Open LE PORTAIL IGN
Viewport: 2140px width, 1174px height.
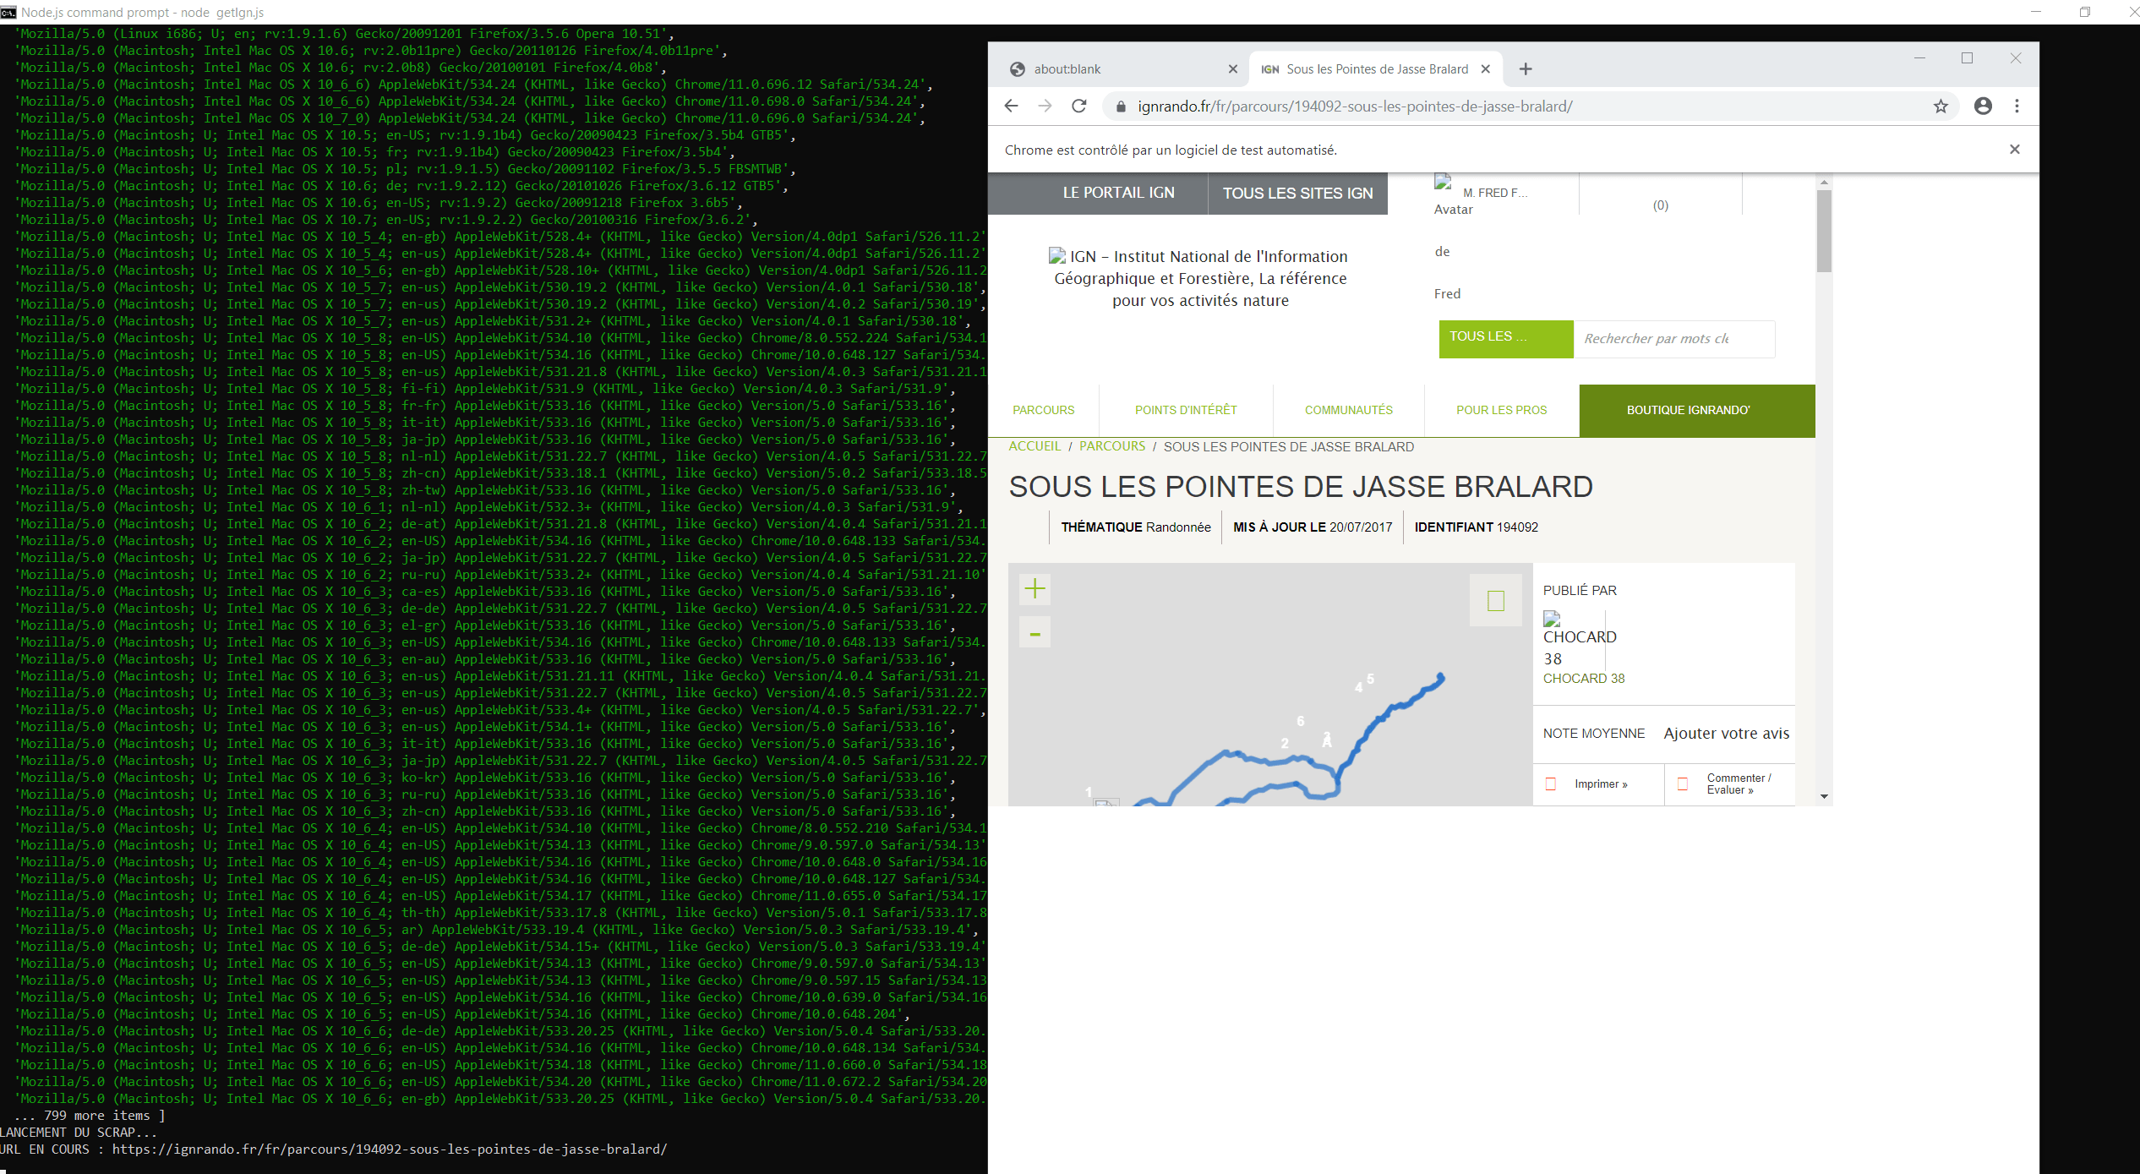(x=1119, y=193)
